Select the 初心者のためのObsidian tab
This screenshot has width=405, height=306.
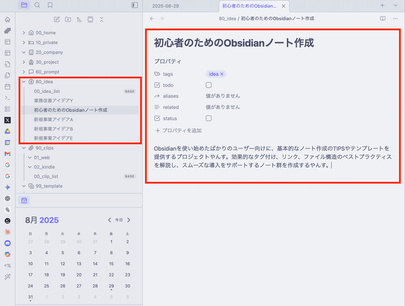pyautogui.click(x=249, y=6)
